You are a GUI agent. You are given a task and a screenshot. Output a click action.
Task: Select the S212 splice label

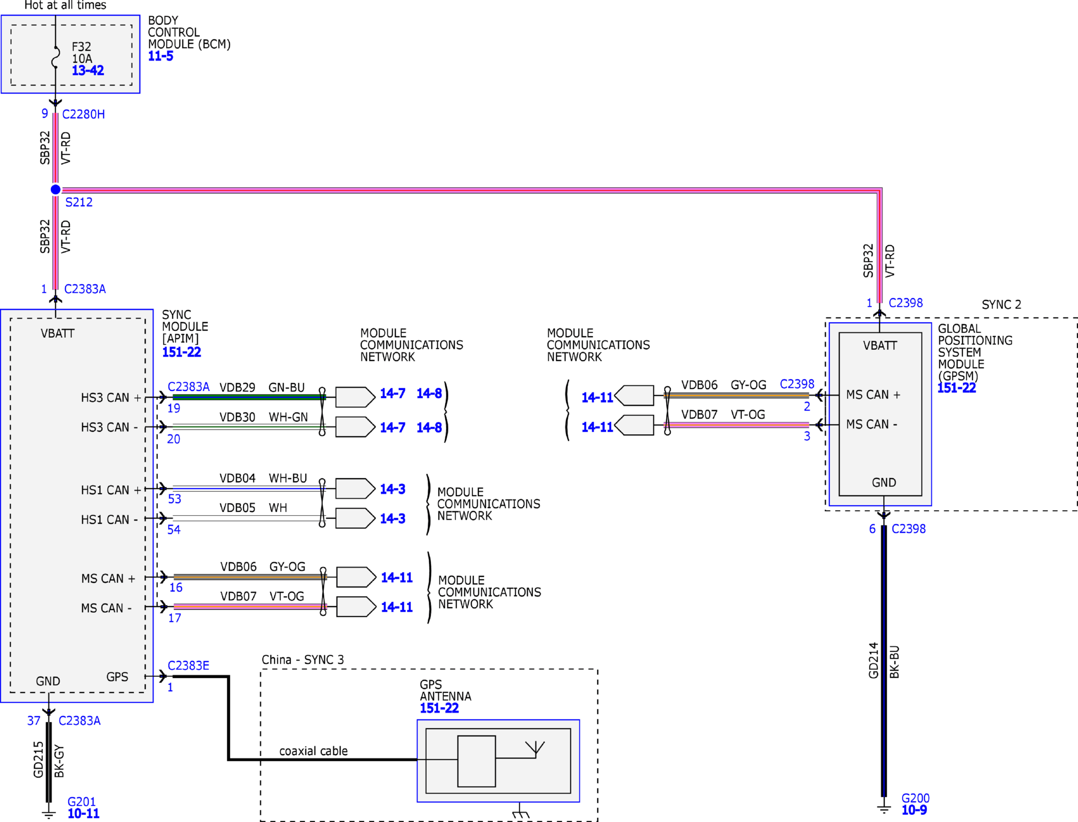[x=79, y=202]
